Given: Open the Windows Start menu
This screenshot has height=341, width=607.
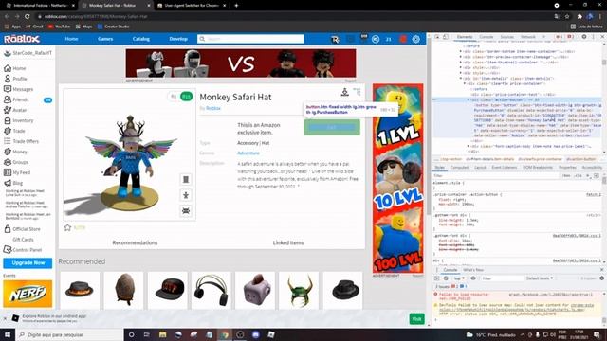Looking at the screenshot, I should pos(8,334).
